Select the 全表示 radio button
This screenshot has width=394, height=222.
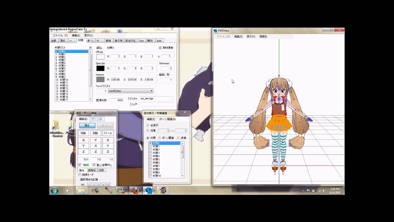click(148, 125)
